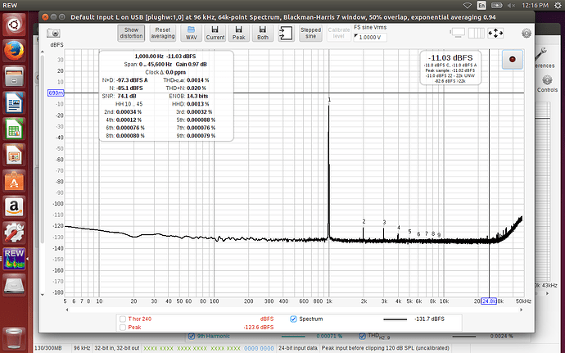565x353 pixels.
Task: Click the 24.8k frequency cursor label
Action: [489, 301]
